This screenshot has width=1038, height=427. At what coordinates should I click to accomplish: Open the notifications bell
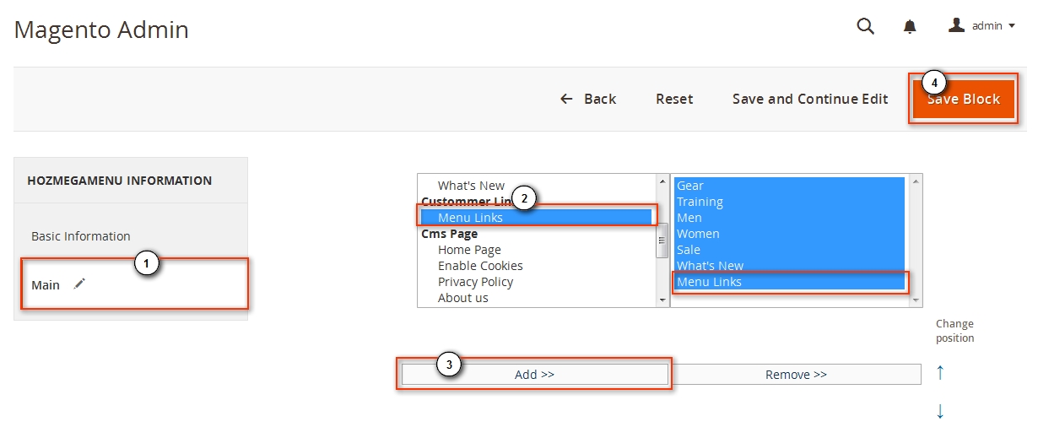[910, 27]
